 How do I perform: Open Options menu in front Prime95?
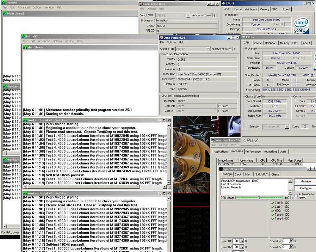[x=58, y=41]
